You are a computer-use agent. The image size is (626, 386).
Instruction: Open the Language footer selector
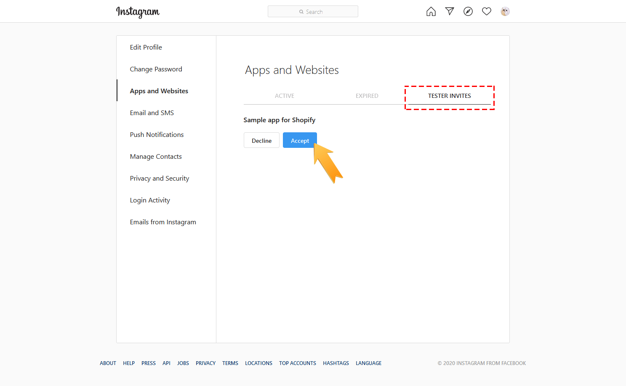[x=369, y=363]
